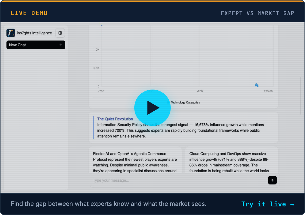Click the 10K y-axis value

pos(97,50)
